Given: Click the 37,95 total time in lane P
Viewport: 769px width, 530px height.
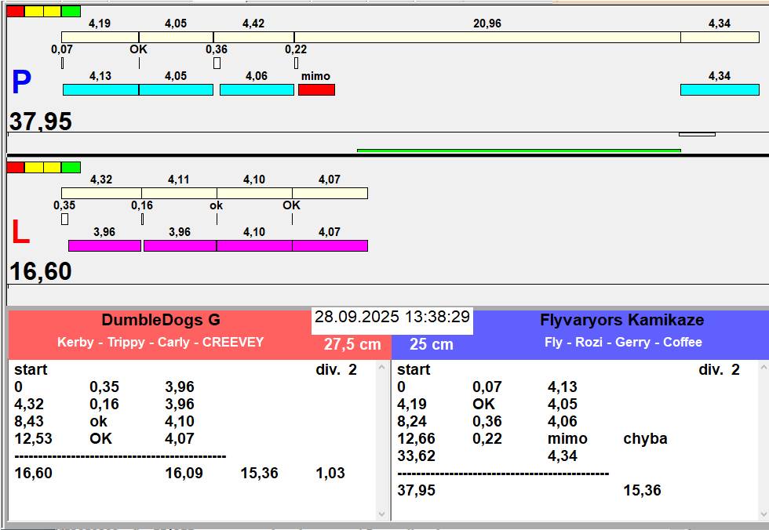Looking at the screenshot, I should pos(41,122).
